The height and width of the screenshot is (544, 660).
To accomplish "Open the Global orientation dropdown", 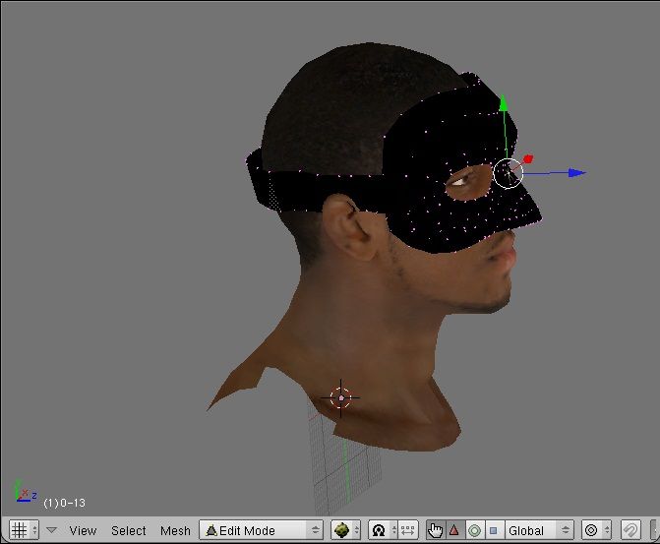I will point(538,530).
